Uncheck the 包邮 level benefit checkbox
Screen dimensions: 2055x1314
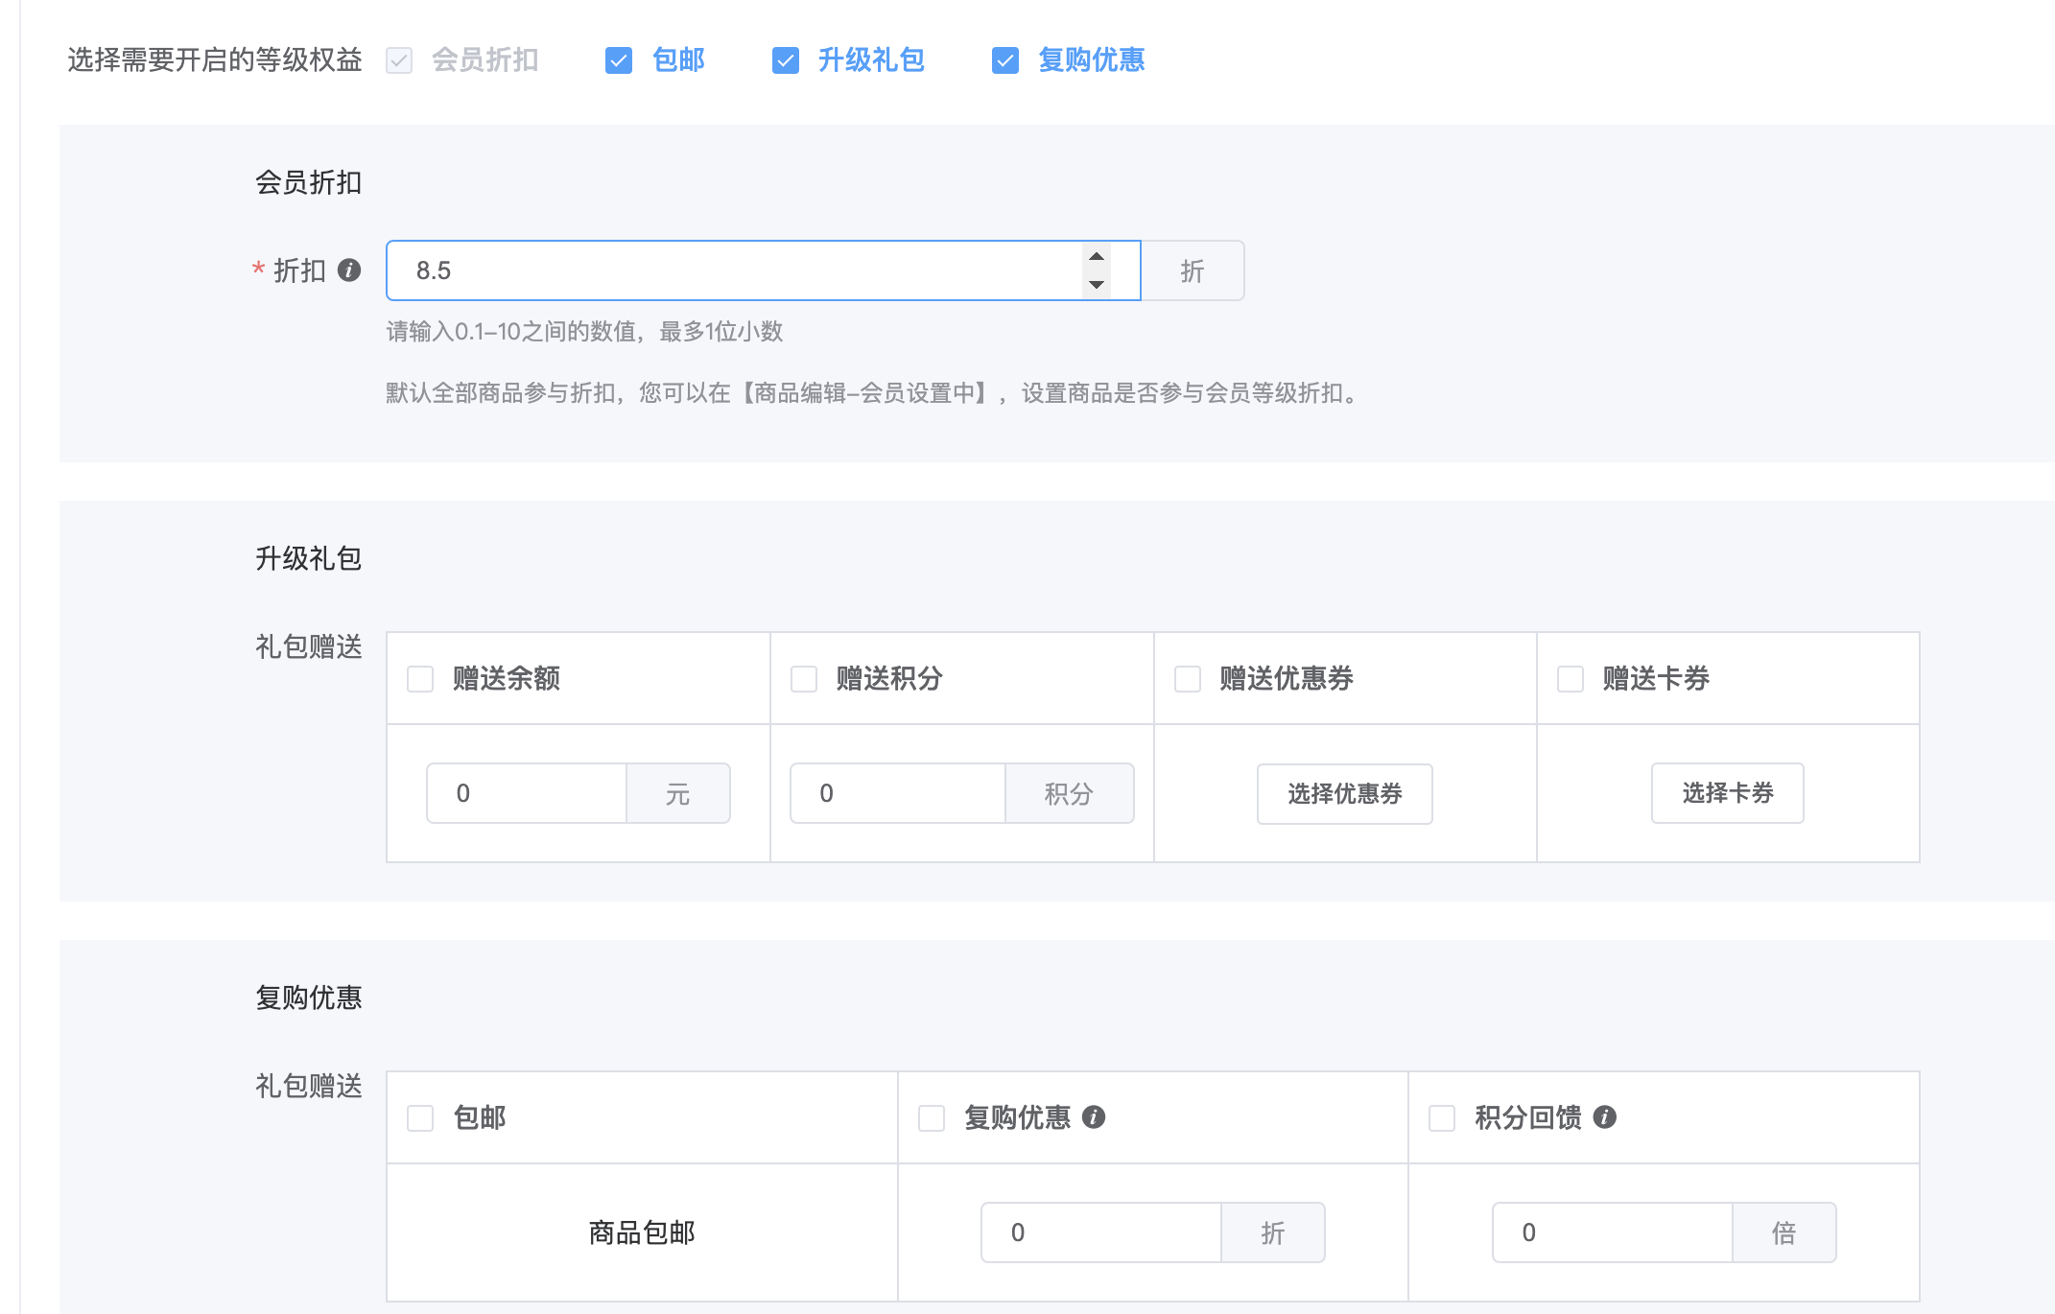[619, 60]
